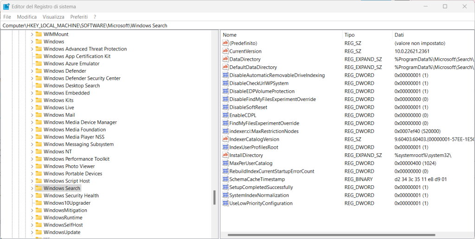Image resolution: width=475 pixels, height=239 pixels.
Task: Click the folder icon of Windows Kits key
Action: tap(39, 100)
